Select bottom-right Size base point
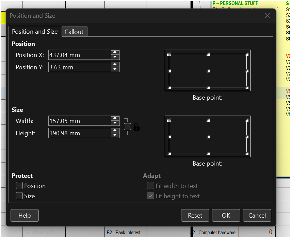 click(x=247, y=154)
